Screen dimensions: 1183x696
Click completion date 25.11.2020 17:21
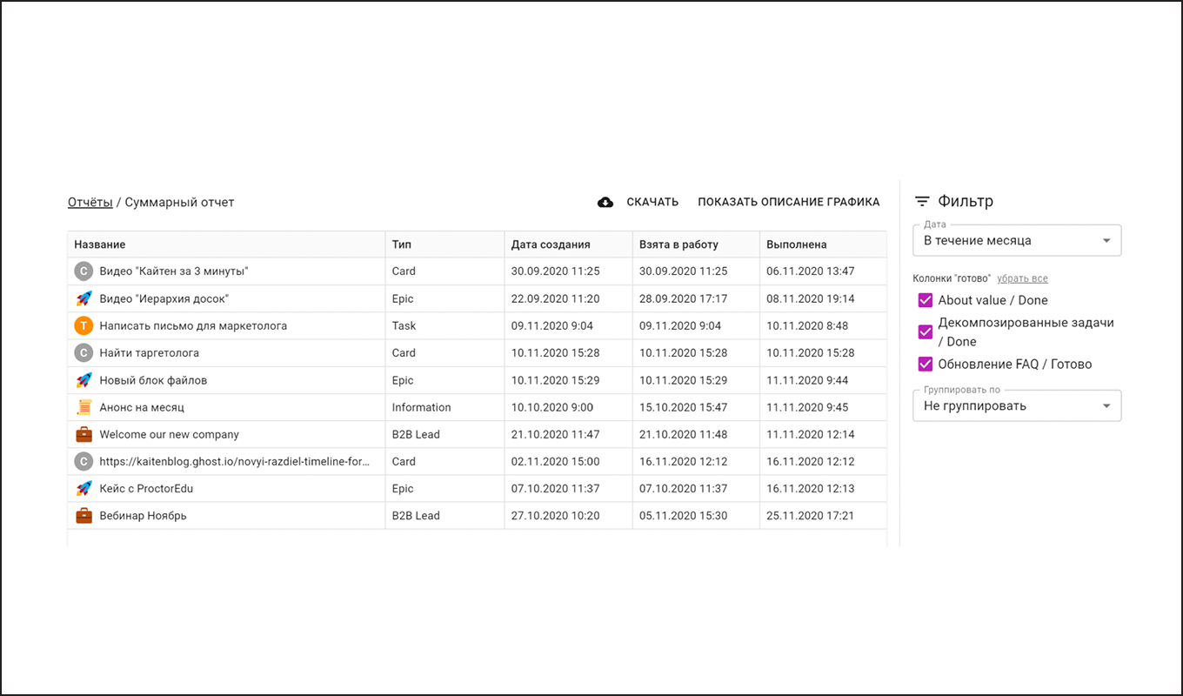[x=810, y=515]
